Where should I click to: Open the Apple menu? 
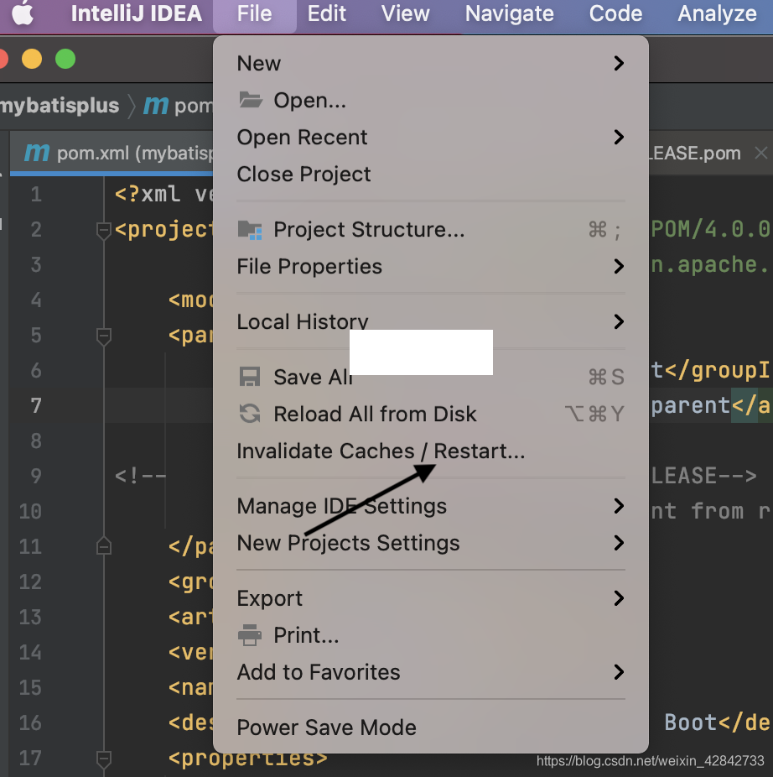click(23, 13)
